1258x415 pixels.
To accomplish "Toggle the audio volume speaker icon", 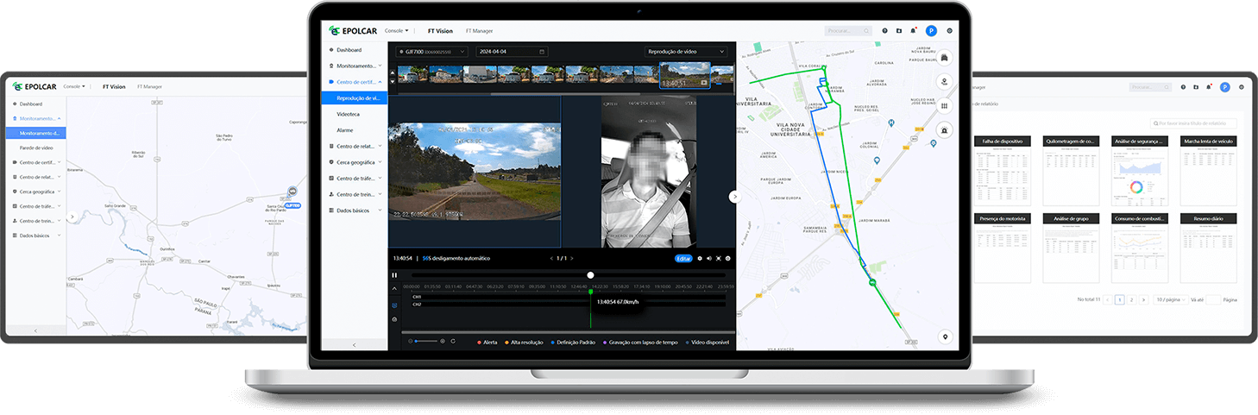I will (709, 258).
